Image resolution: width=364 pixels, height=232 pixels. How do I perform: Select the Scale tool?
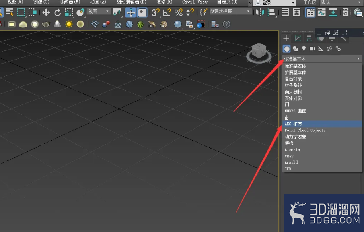(69, 12)
